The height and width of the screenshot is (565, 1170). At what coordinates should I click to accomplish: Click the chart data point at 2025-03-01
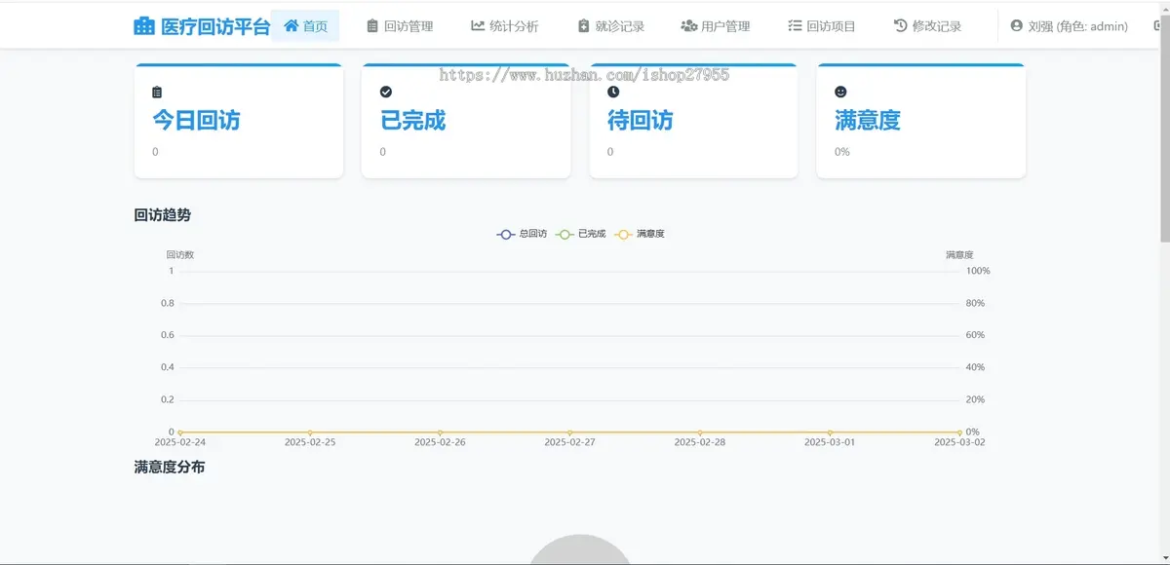[x=830, y=433]
